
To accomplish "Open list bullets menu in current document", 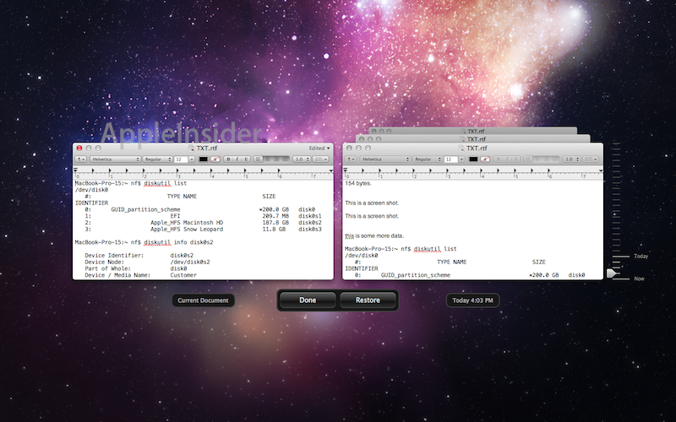I will (x=321, y=159).
